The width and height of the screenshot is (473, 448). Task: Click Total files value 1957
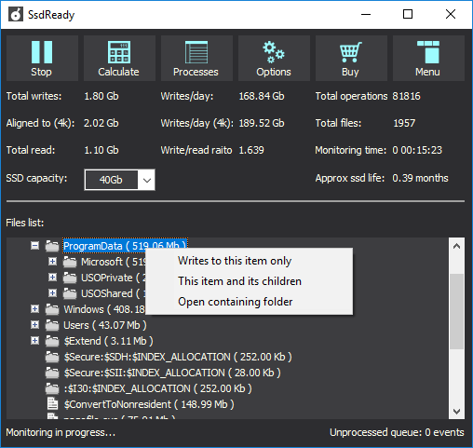[404, 123]
